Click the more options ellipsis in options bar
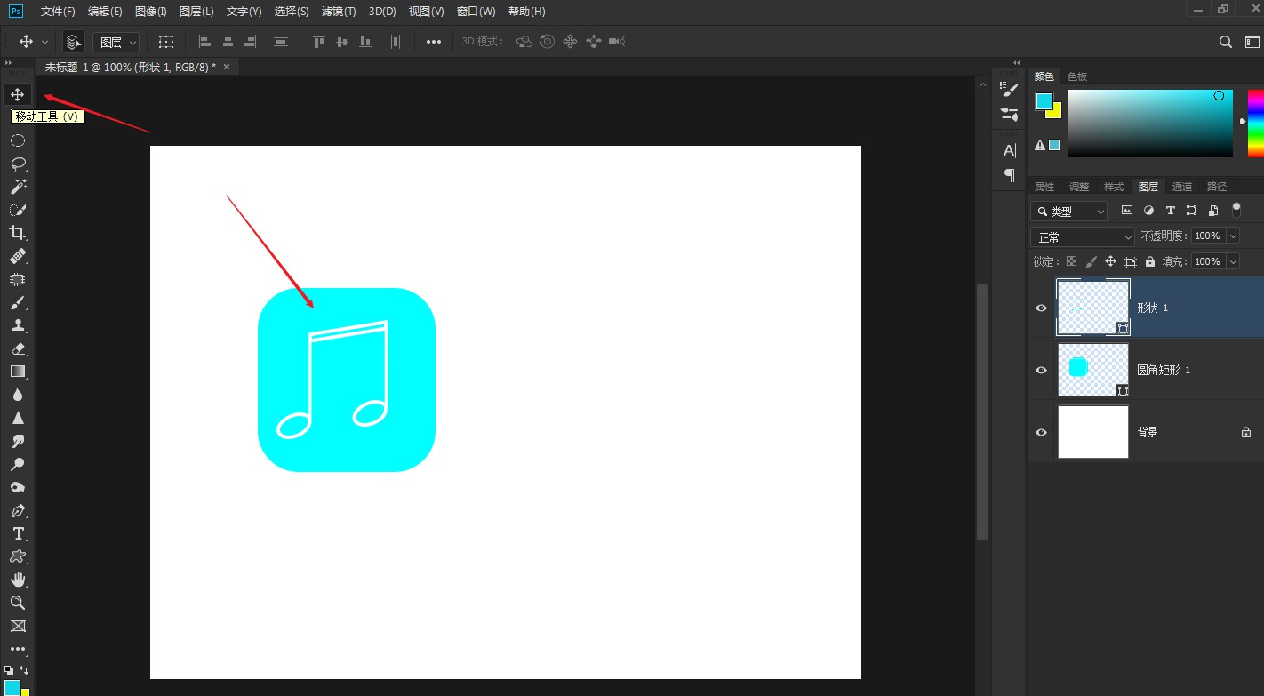This screenshot has height=696, width=1264. click(x=433, y=42)
